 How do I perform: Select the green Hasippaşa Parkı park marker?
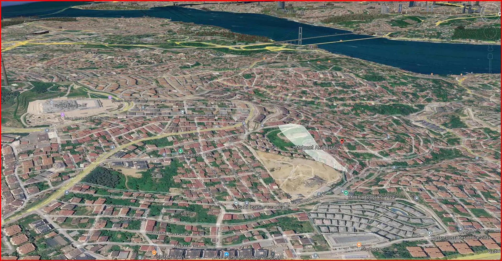180,151
